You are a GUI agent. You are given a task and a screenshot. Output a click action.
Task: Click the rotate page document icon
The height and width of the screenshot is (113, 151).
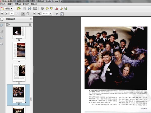point(61,9)
